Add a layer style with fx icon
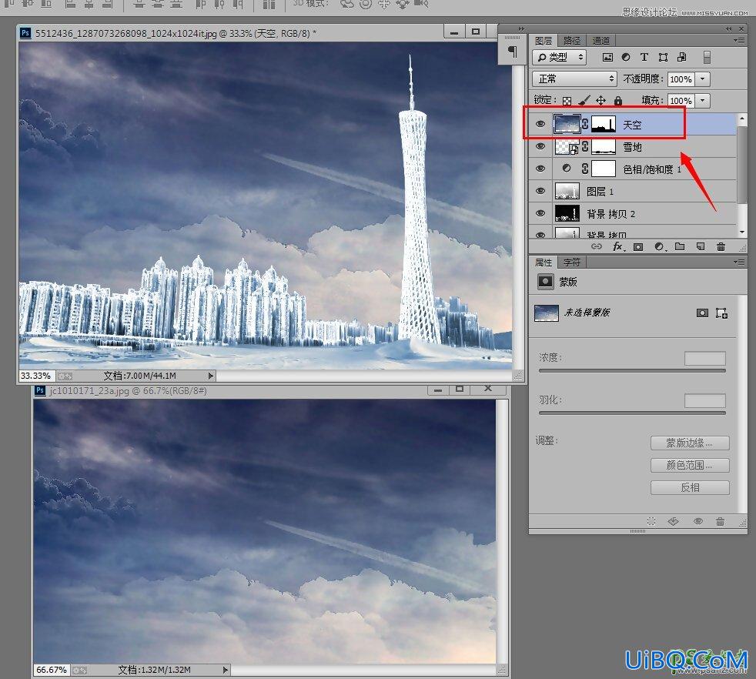756x679 pixels. [x=618, y=246]
